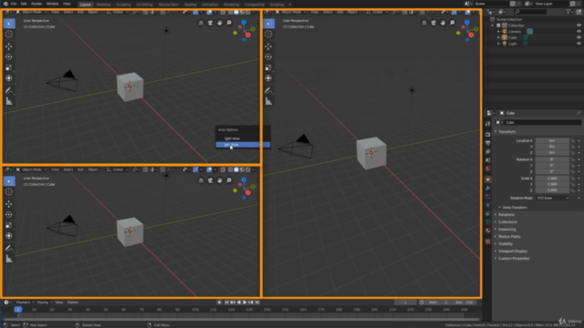Image resolution: width=584 pixels, height=328 pixels.
Task: Select the Move tool in upper-left viewport
Action: pos(9,46)
